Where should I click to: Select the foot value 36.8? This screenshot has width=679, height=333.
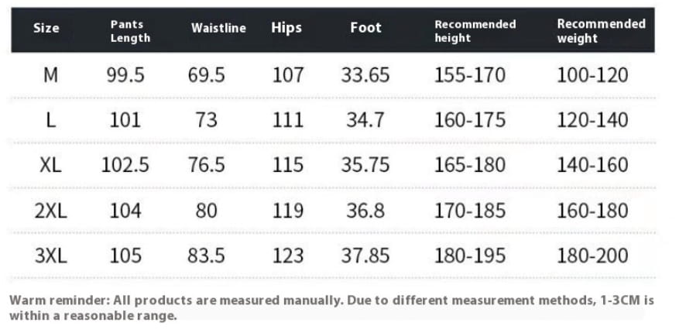[364, 210]
